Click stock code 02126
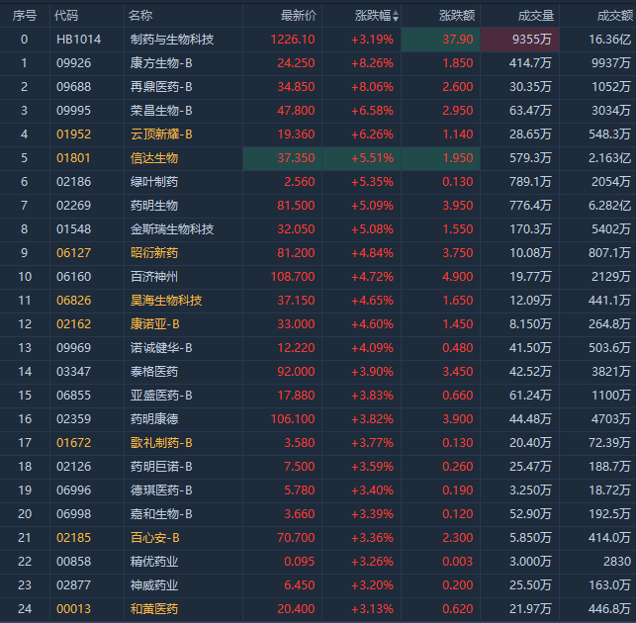Viewport: 636px width, 623px height. coord(74,467)
